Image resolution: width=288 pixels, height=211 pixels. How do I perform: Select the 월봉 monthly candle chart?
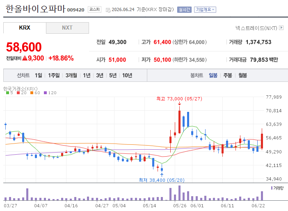242,75
